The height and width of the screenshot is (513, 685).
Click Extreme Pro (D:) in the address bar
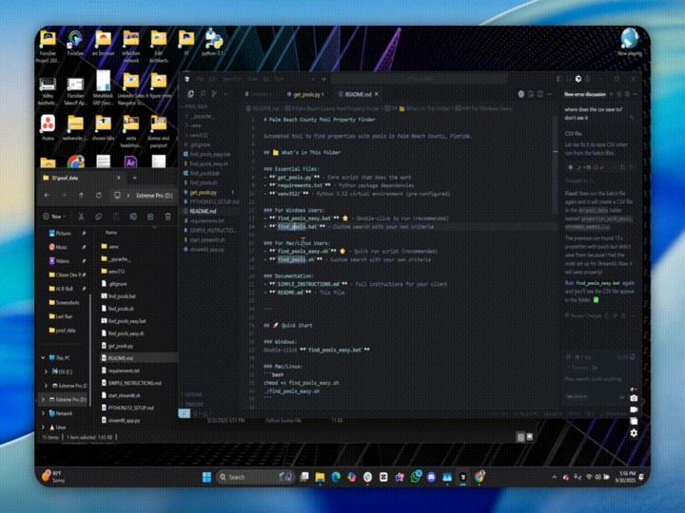click(154, 195)
